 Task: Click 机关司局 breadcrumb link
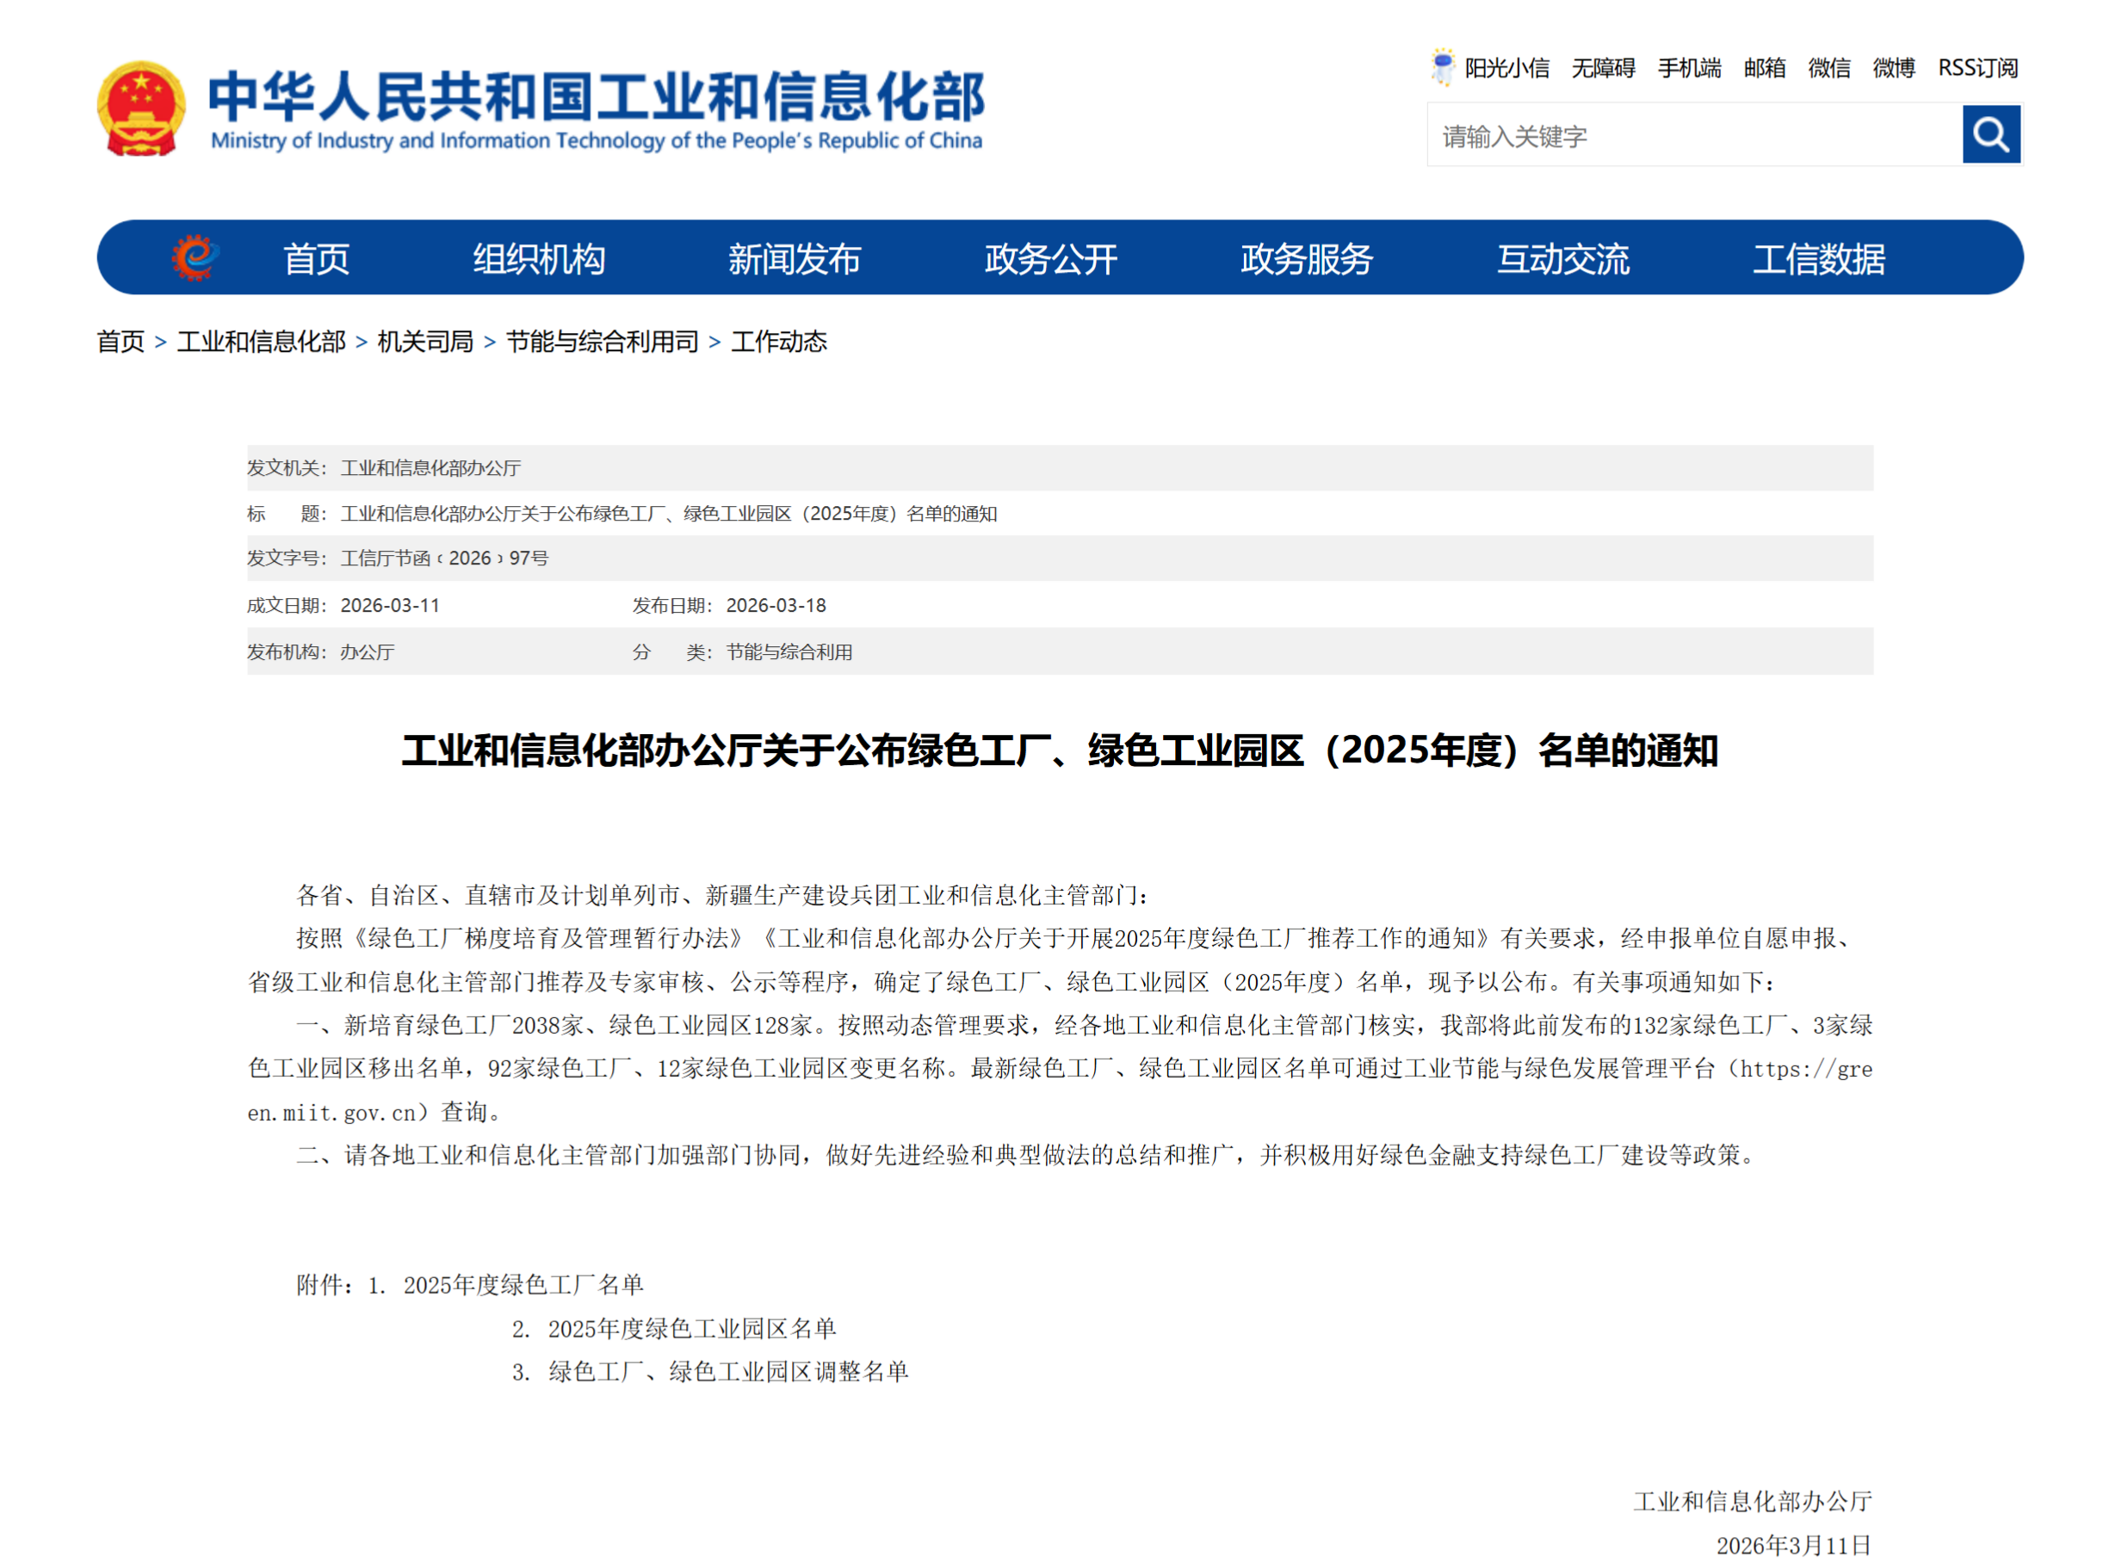pyautogui.click(x=424, y=342)
